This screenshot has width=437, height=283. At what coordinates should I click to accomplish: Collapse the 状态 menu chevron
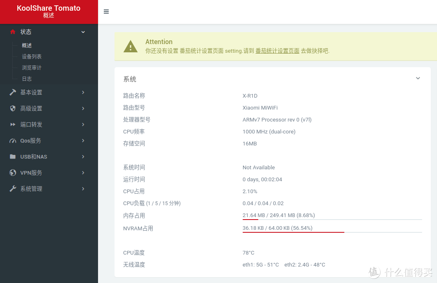tap(83, 32)
